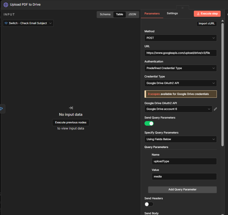Switch input view to JSON tab
The image size is (228, 215).
point(132,14)
